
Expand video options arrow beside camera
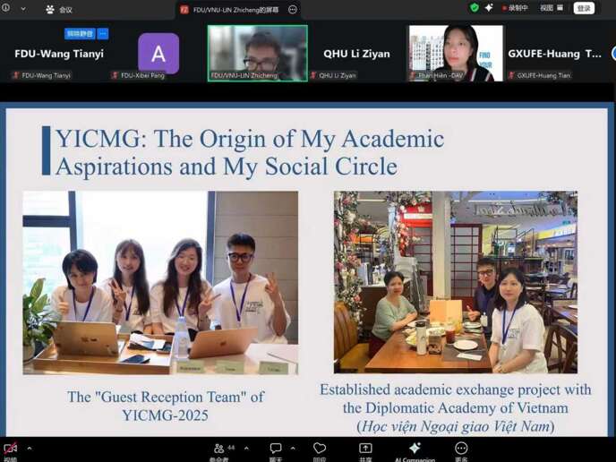click(x=29, y=448)
